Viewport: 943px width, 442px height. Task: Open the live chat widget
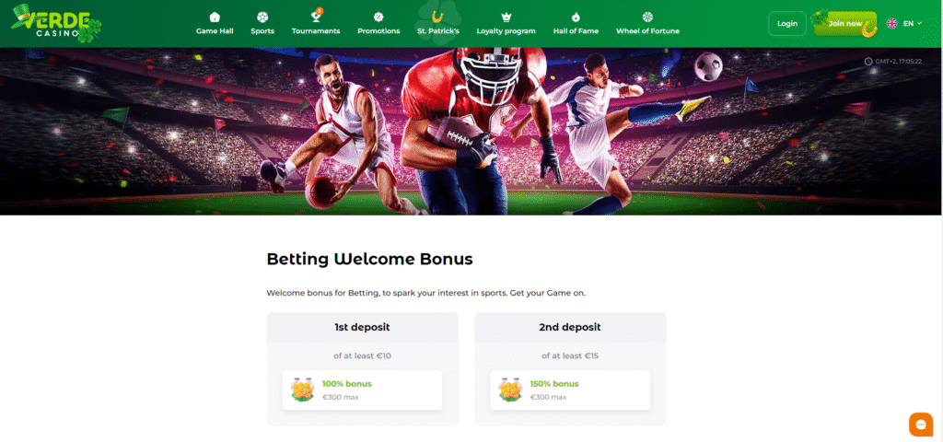click(x=920, y=425)
